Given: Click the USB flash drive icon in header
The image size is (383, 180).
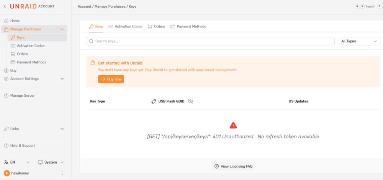Looking at the screenshot, I should pos(154,101).
